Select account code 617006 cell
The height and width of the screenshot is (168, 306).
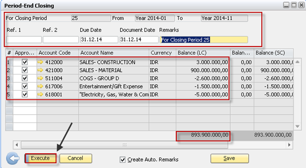pyautogui.click(x=58, y=86)
